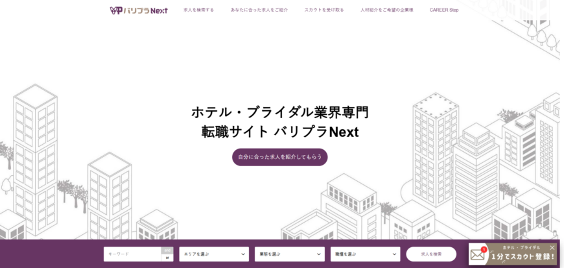Viewport: 564px width, 268px height.
Task: Expand the エリアを選ぶ dropdown
Action: click(x=214, y=254)
